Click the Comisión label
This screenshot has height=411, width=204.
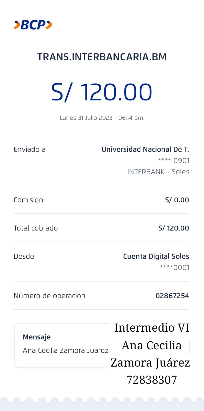coord(28,200)
